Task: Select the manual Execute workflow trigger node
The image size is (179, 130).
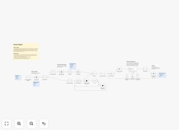Action: [x=28, y=77]
